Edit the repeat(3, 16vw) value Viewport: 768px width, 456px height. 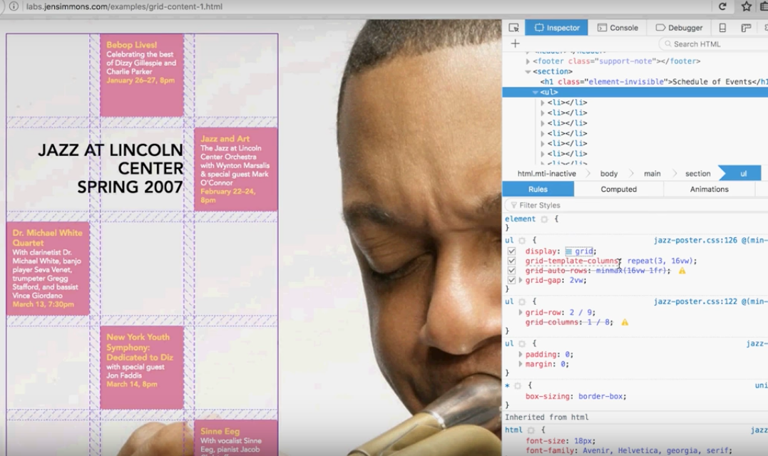pos(660,261)
